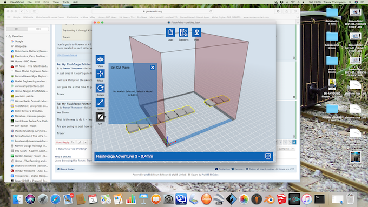368x207 pixels.
Task: Open the topic tools wrench dropdown
Action: 82,142
